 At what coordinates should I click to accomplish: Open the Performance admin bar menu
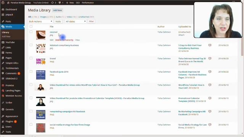[x=88, y=3]
